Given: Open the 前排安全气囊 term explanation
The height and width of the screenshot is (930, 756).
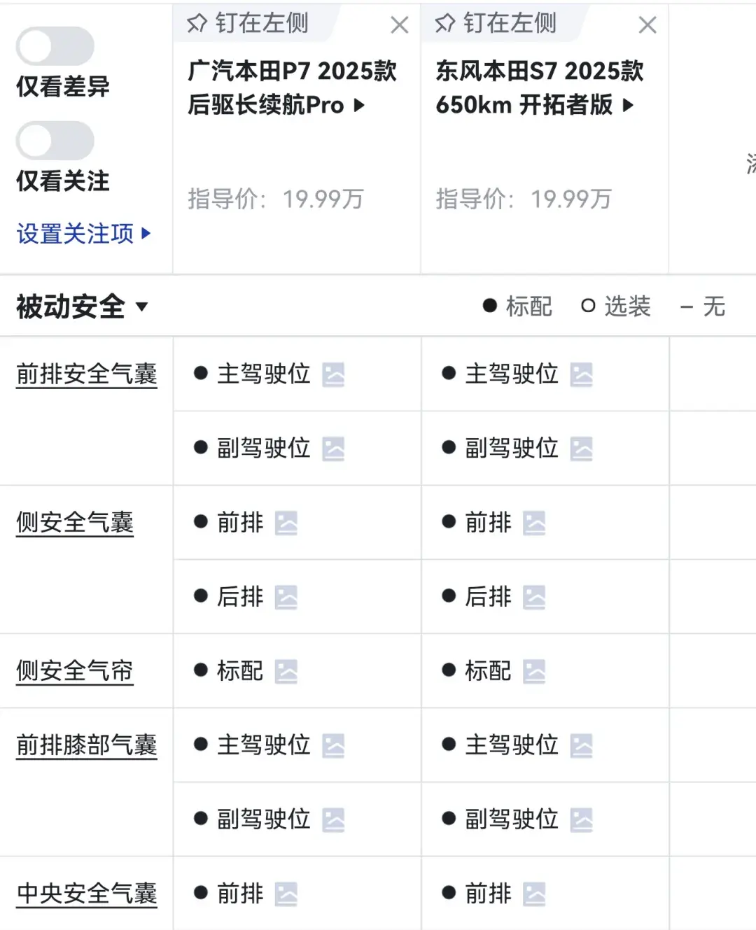Looking at the screenshot, I should coord(87,374).
